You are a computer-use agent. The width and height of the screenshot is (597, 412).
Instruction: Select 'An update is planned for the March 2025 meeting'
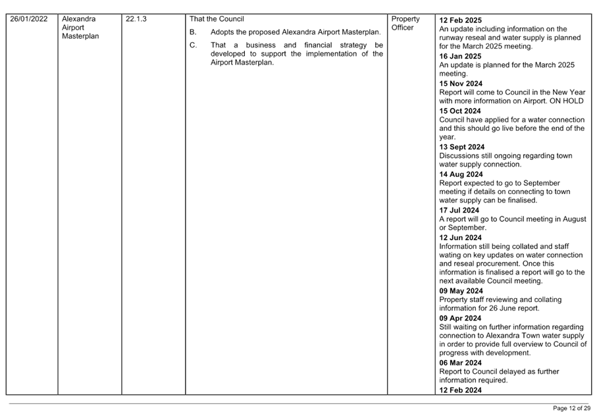click(x=507, y=69)
